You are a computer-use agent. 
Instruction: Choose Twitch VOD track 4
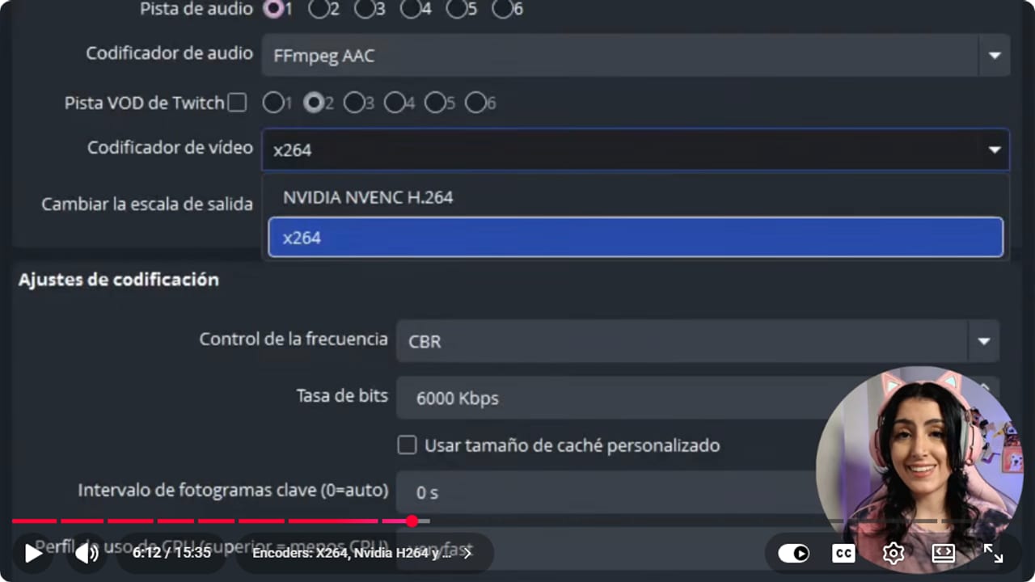click(x=394, y=103)
